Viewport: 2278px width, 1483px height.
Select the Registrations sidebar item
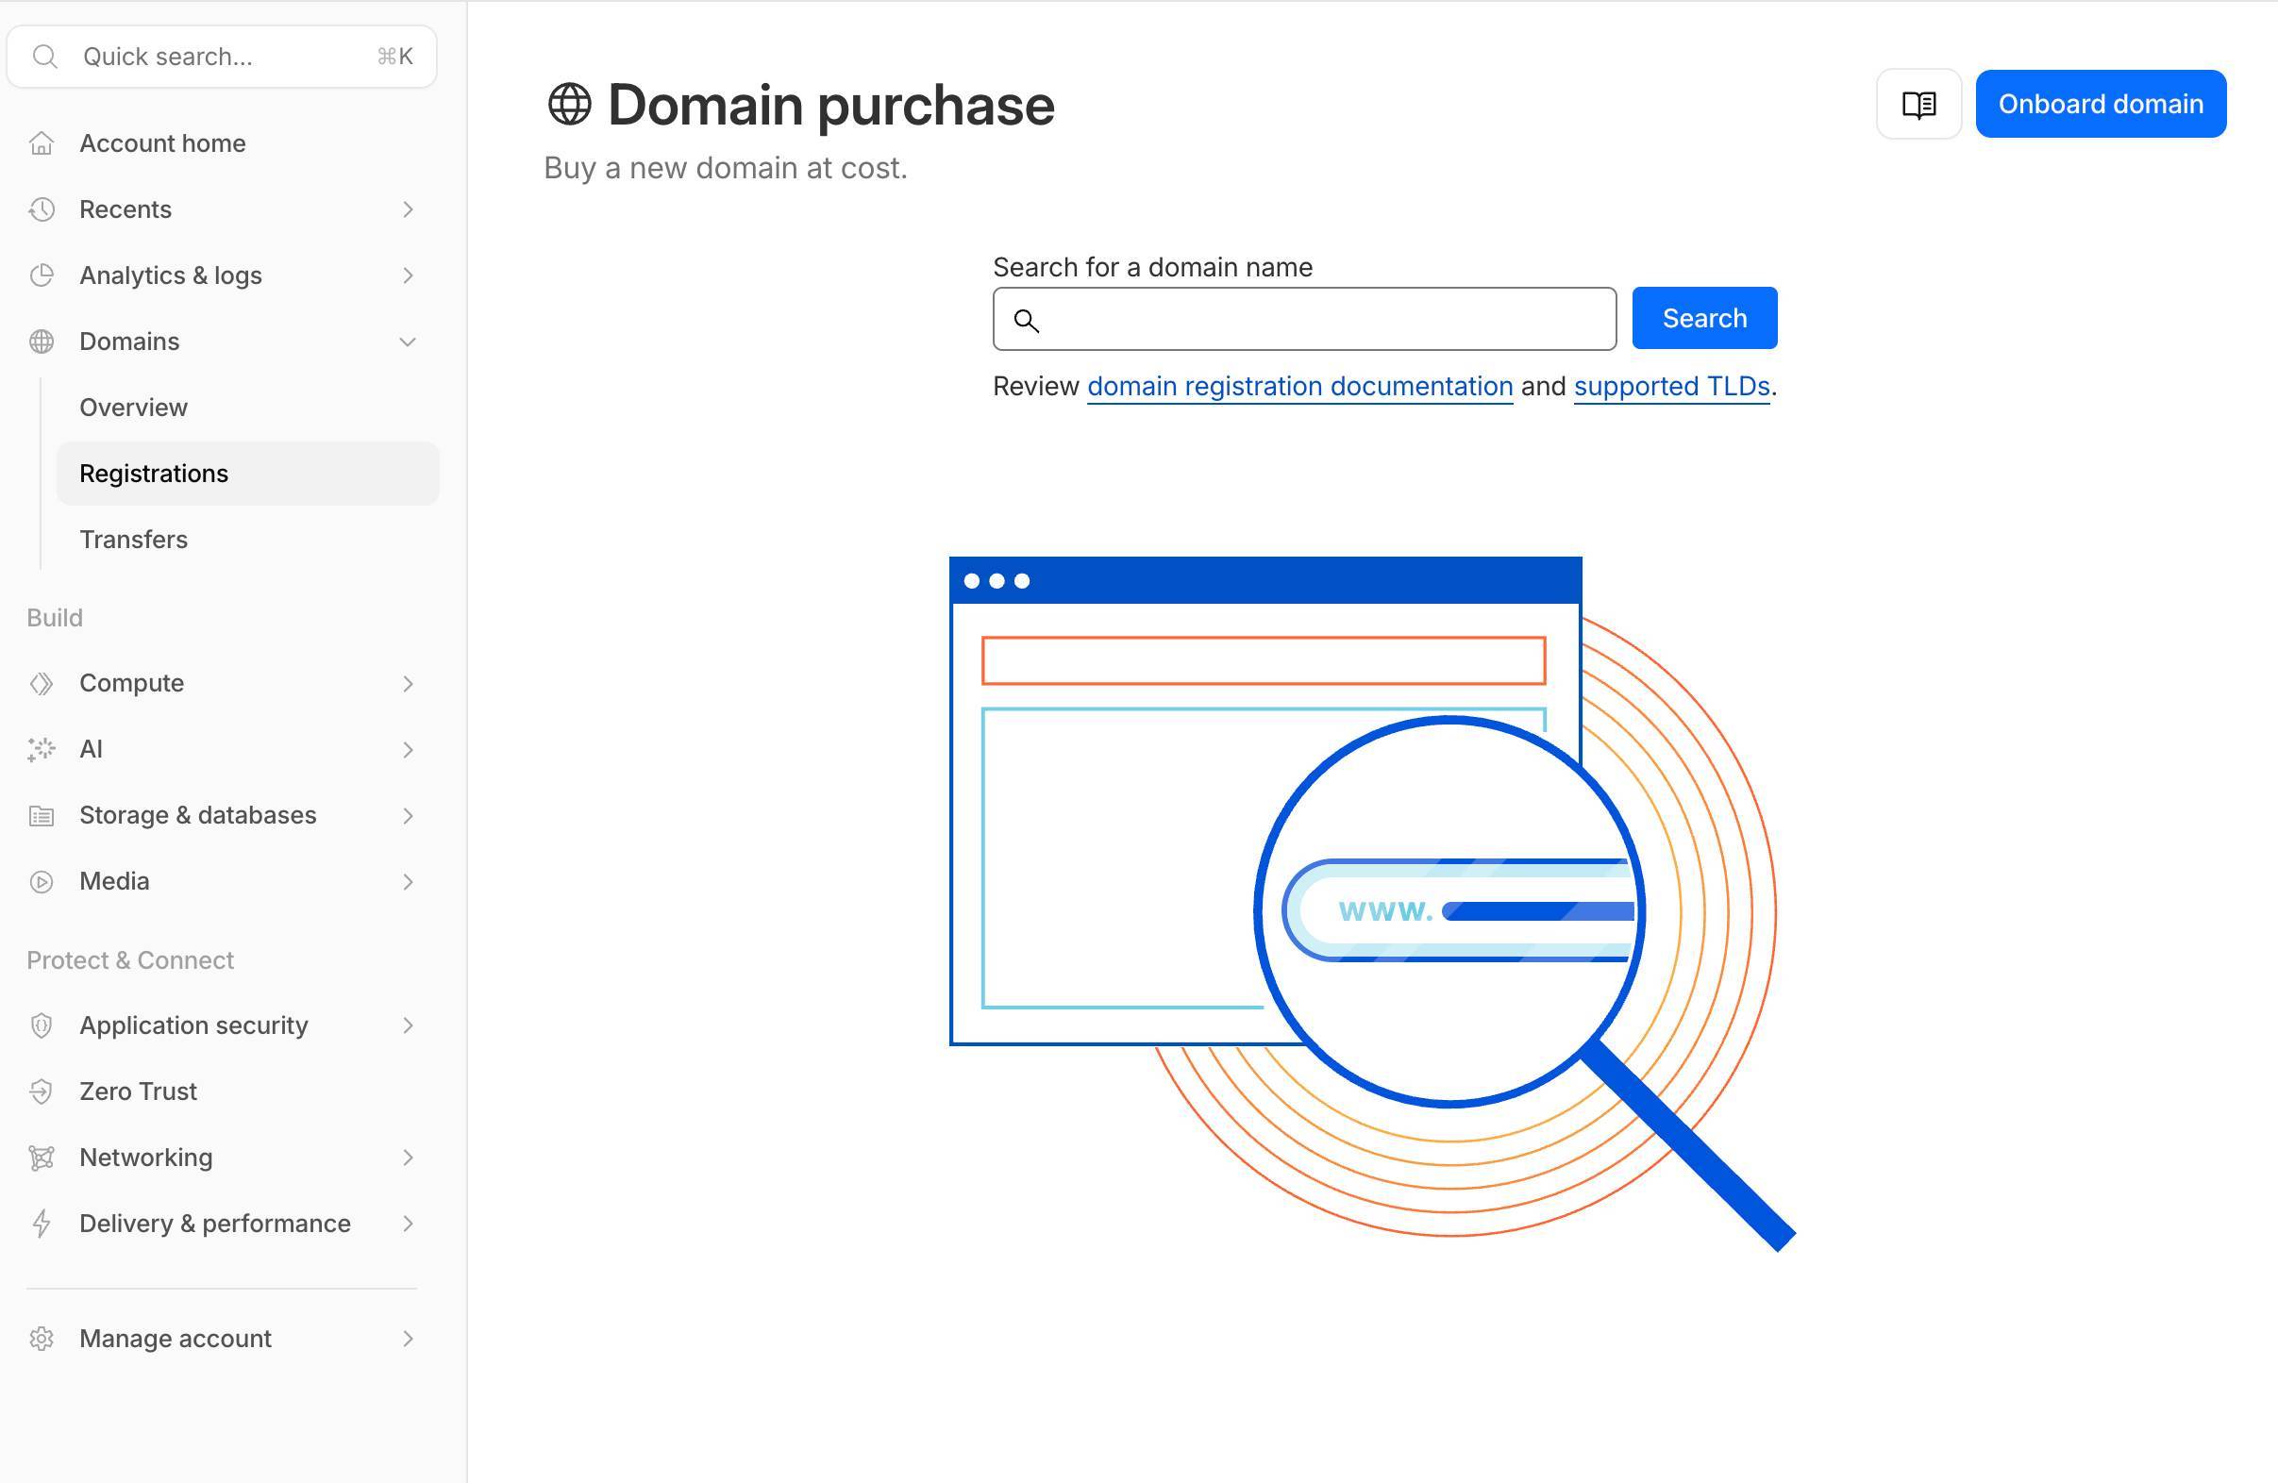click(x=154, y=474)
